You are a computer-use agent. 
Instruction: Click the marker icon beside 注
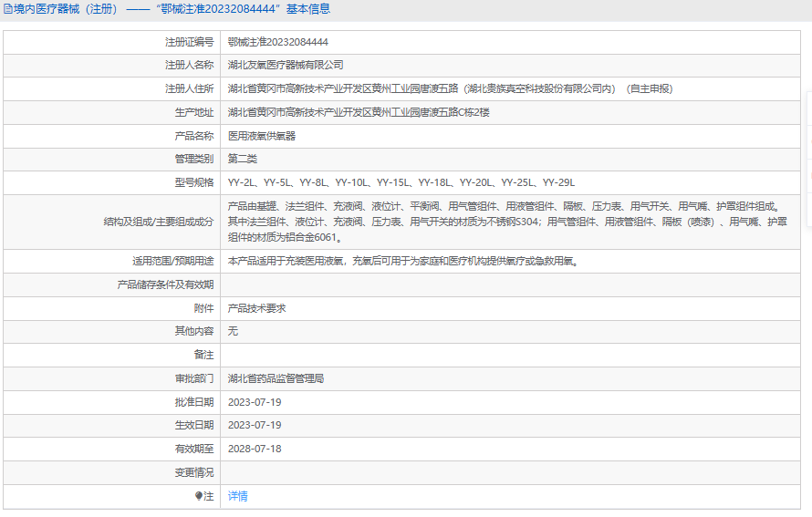pos(200,496)
